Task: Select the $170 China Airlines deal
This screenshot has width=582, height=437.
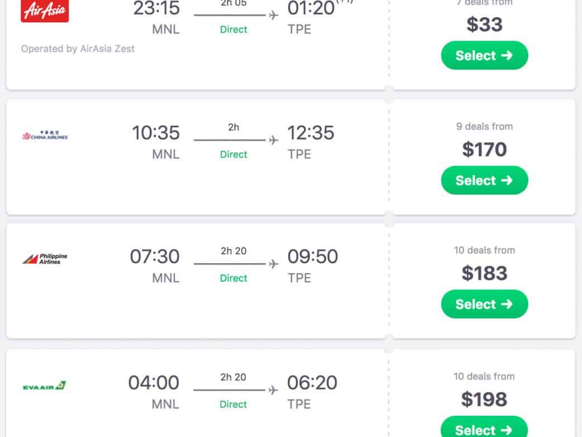Action: coord(484,180)
